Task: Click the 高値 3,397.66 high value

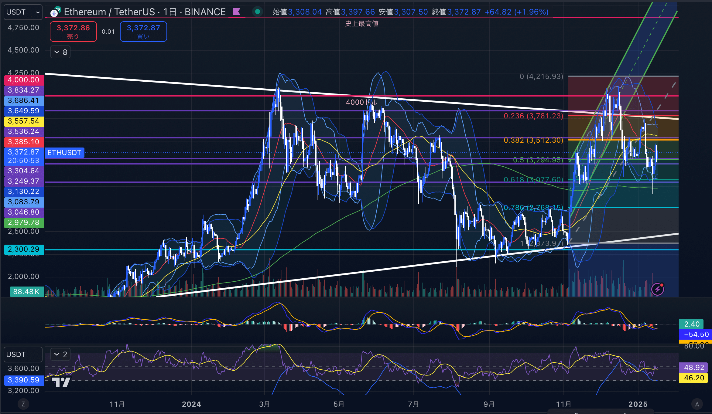Action: point(350,12)
